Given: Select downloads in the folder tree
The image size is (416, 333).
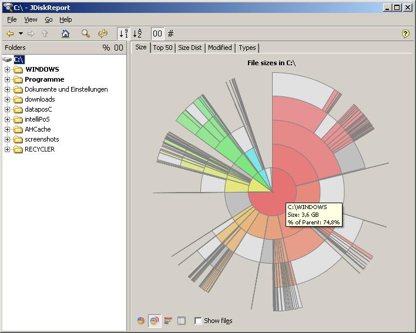Looking at the screenshot, I should 40,99.
